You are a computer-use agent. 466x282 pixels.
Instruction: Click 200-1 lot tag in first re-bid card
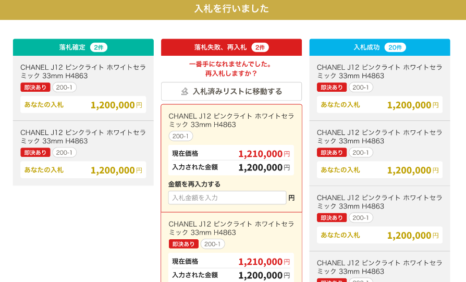pyautogui.click(x=181, y=136)
